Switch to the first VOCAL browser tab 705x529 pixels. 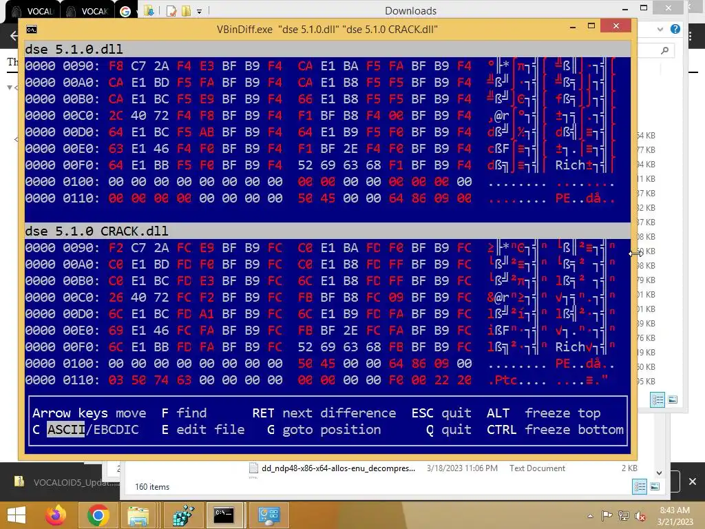click(x=32, y=11)
